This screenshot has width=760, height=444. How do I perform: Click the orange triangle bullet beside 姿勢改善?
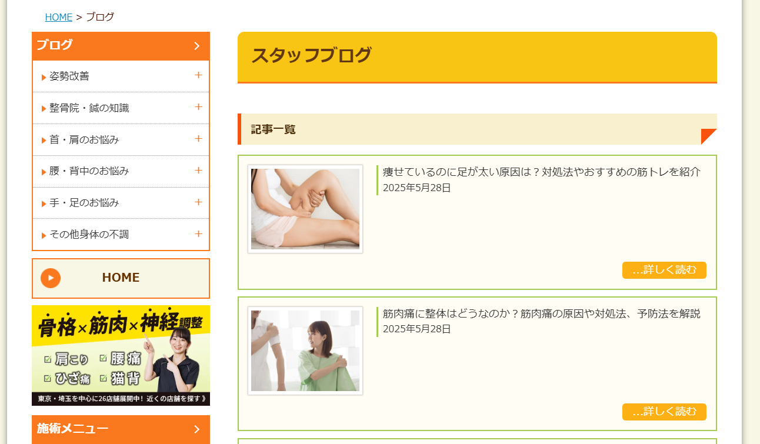click(x=44, y=77)
